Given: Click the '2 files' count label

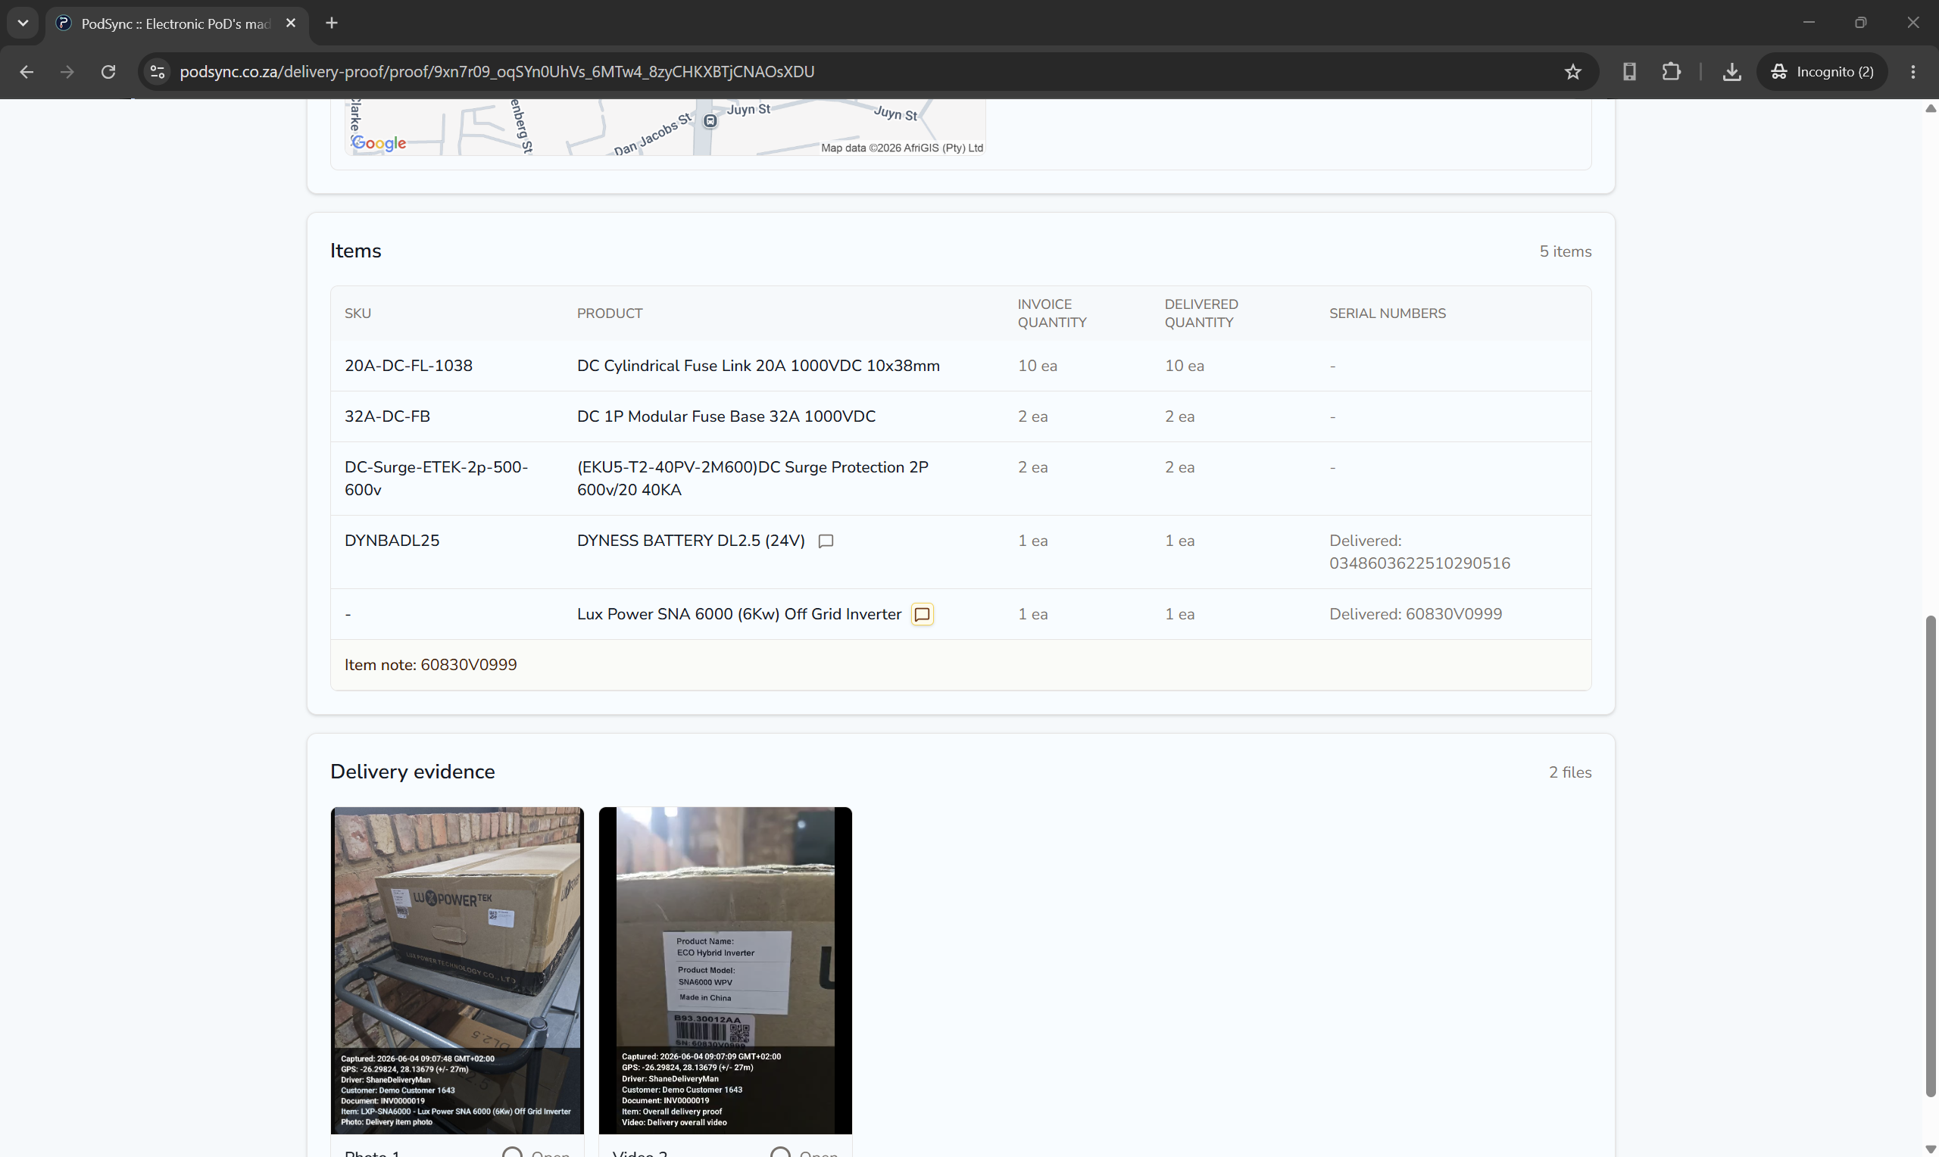Looking at the screenshot, I should pos(1569,772).
